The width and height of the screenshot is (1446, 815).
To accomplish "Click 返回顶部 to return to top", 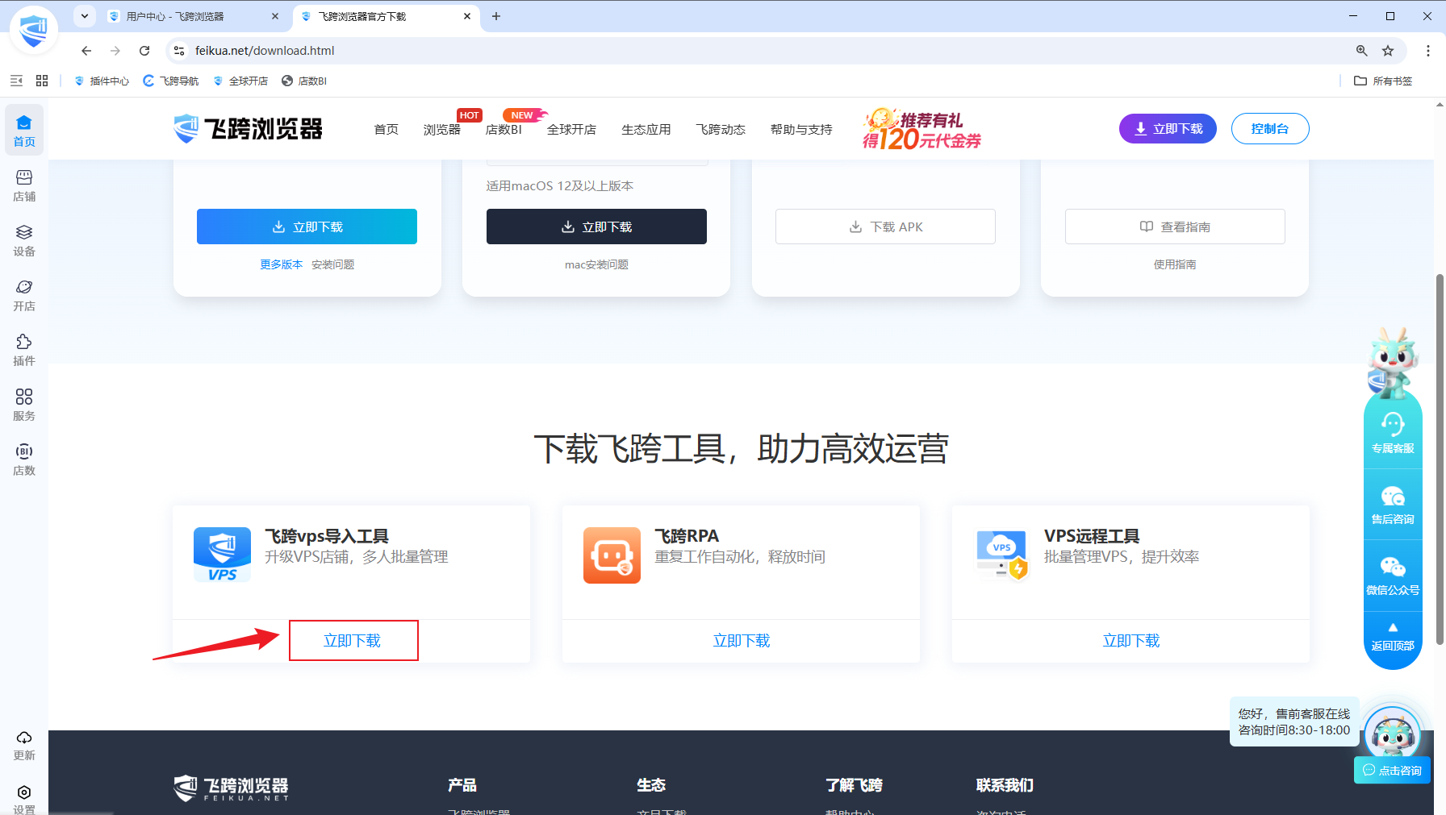I will point(1393,638).
